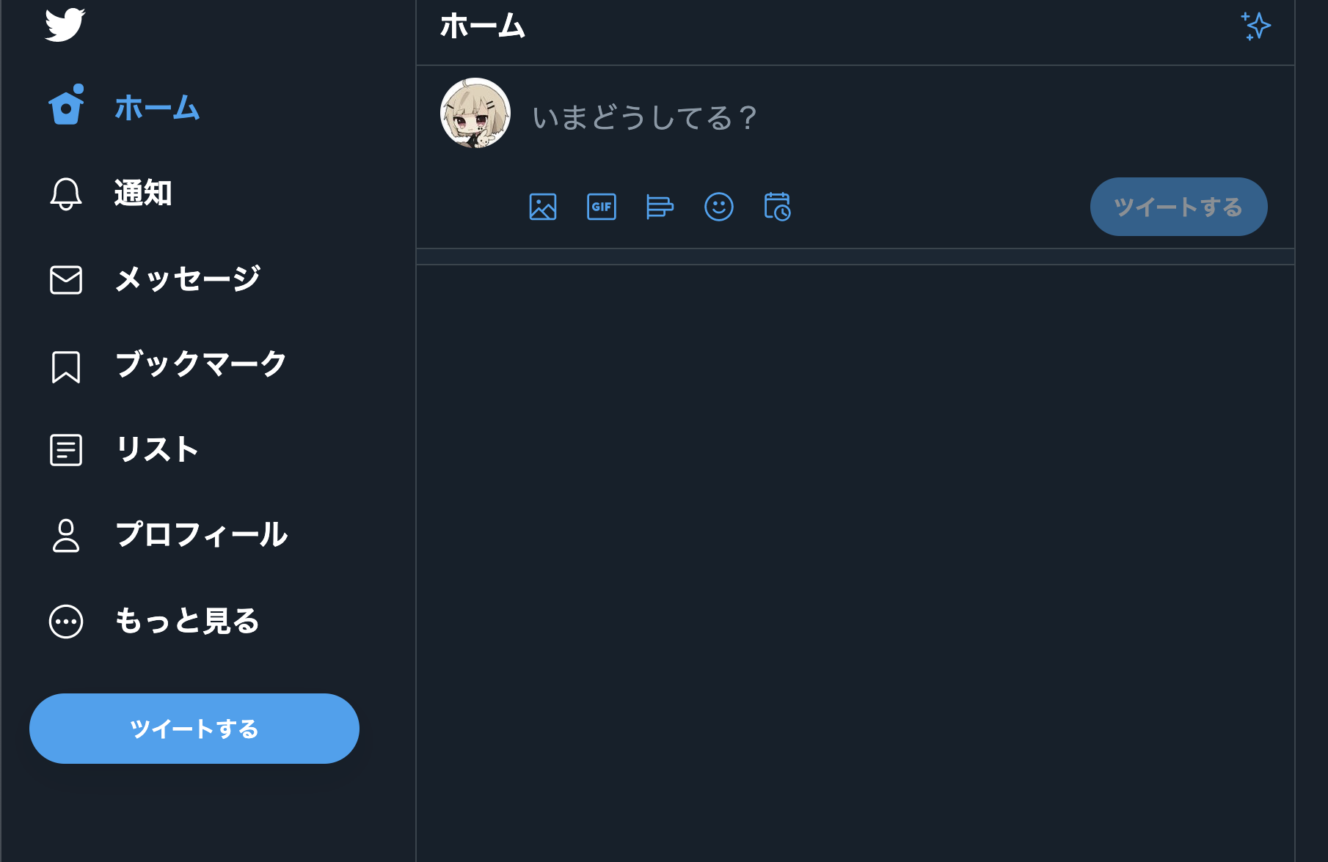Click the blue ツイートする sidebar button
This screenshot has width=1328, height=862.
click(x=194, y=729)
